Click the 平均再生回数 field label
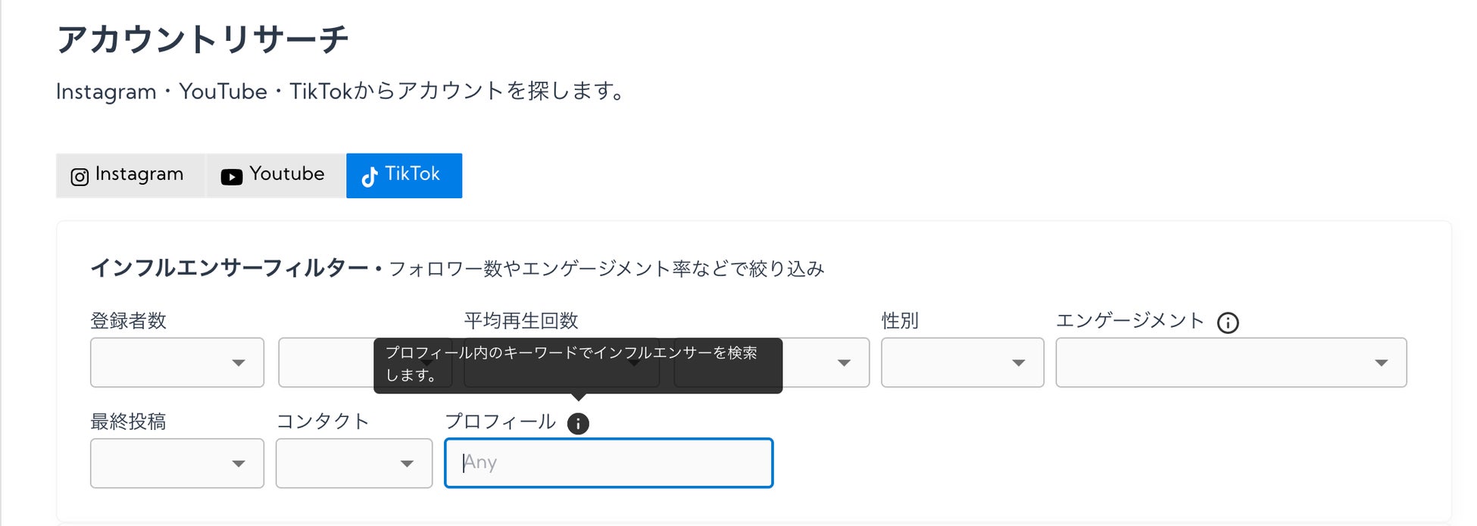This screenshot has width=1477, height=526. pyautogui.click(x=521, y=321)
